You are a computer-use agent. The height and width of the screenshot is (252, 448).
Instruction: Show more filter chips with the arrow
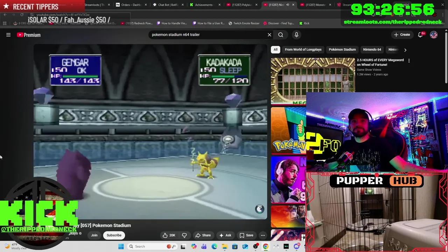[405, 50]
